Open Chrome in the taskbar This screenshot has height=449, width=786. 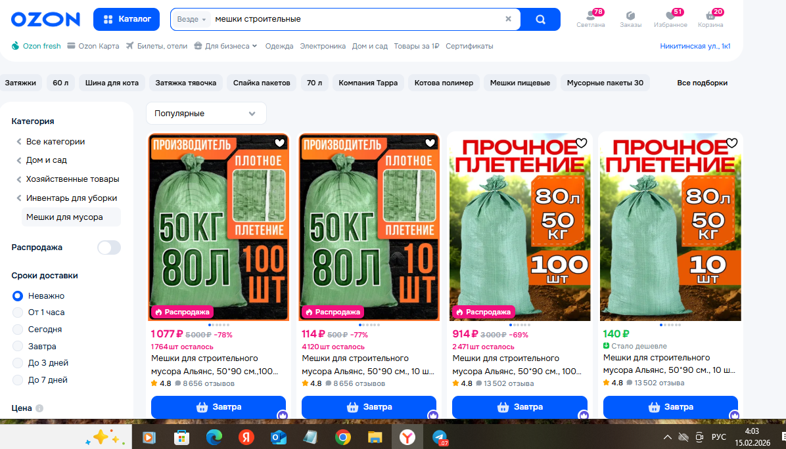343,437
